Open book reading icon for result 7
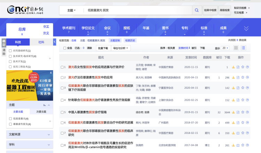This screenshot has width=261, height=153. click(x=238, y=133)
